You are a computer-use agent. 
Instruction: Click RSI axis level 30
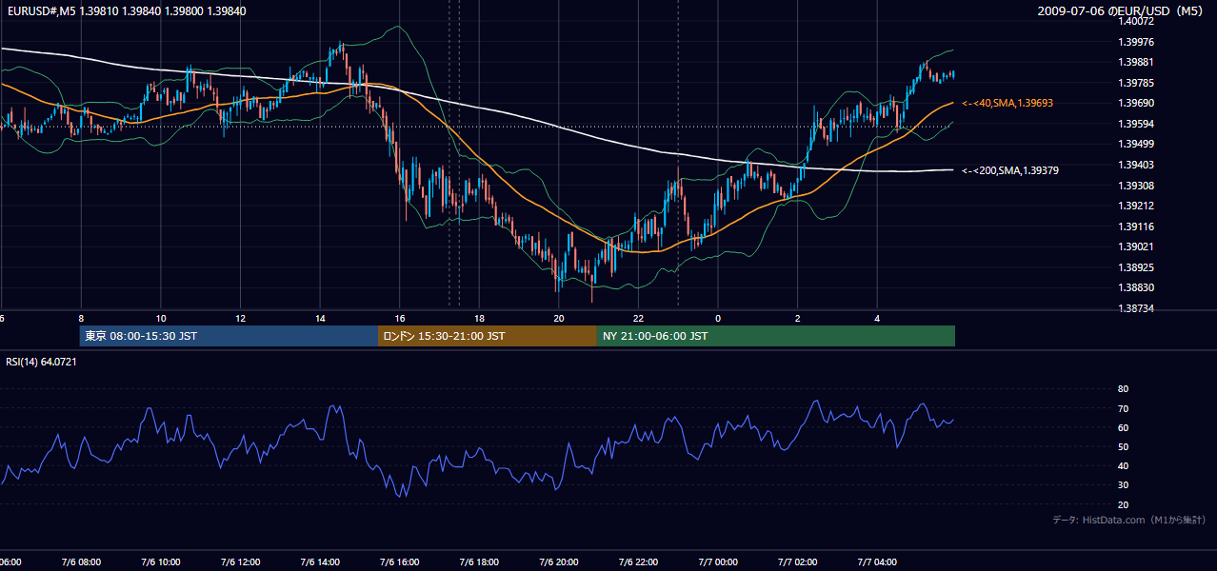[x=1123, y=485]
